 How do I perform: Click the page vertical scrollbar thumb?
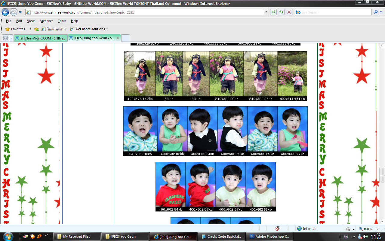pos(382,175)
